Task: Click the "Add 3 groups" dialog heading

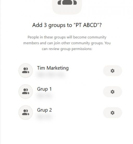Action: tap(67, 25)
